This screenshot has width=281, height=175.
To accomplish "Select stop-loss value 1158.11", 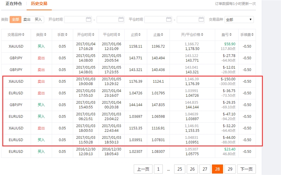I will pos(136,46).
